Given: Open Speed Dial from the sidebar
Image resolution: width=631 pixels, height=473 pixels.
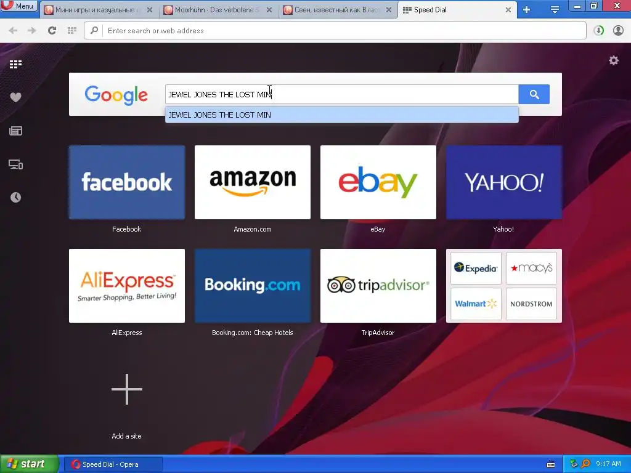Looking at the screenshot, I should (15, 64).
